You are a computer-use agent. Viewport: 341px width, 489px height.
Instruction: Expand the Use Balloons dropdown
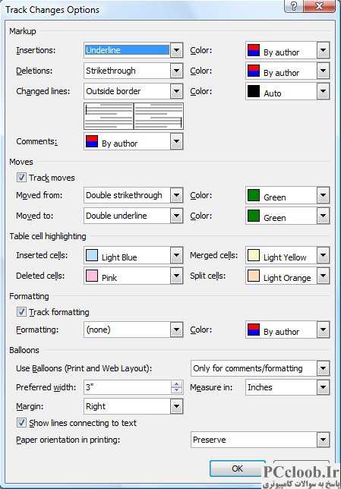point(324,368)
